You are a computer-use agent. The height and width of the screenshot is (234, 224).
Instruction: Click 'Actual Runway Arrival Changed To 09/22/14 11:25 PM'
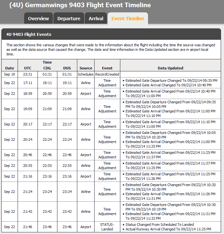(168, 229)
